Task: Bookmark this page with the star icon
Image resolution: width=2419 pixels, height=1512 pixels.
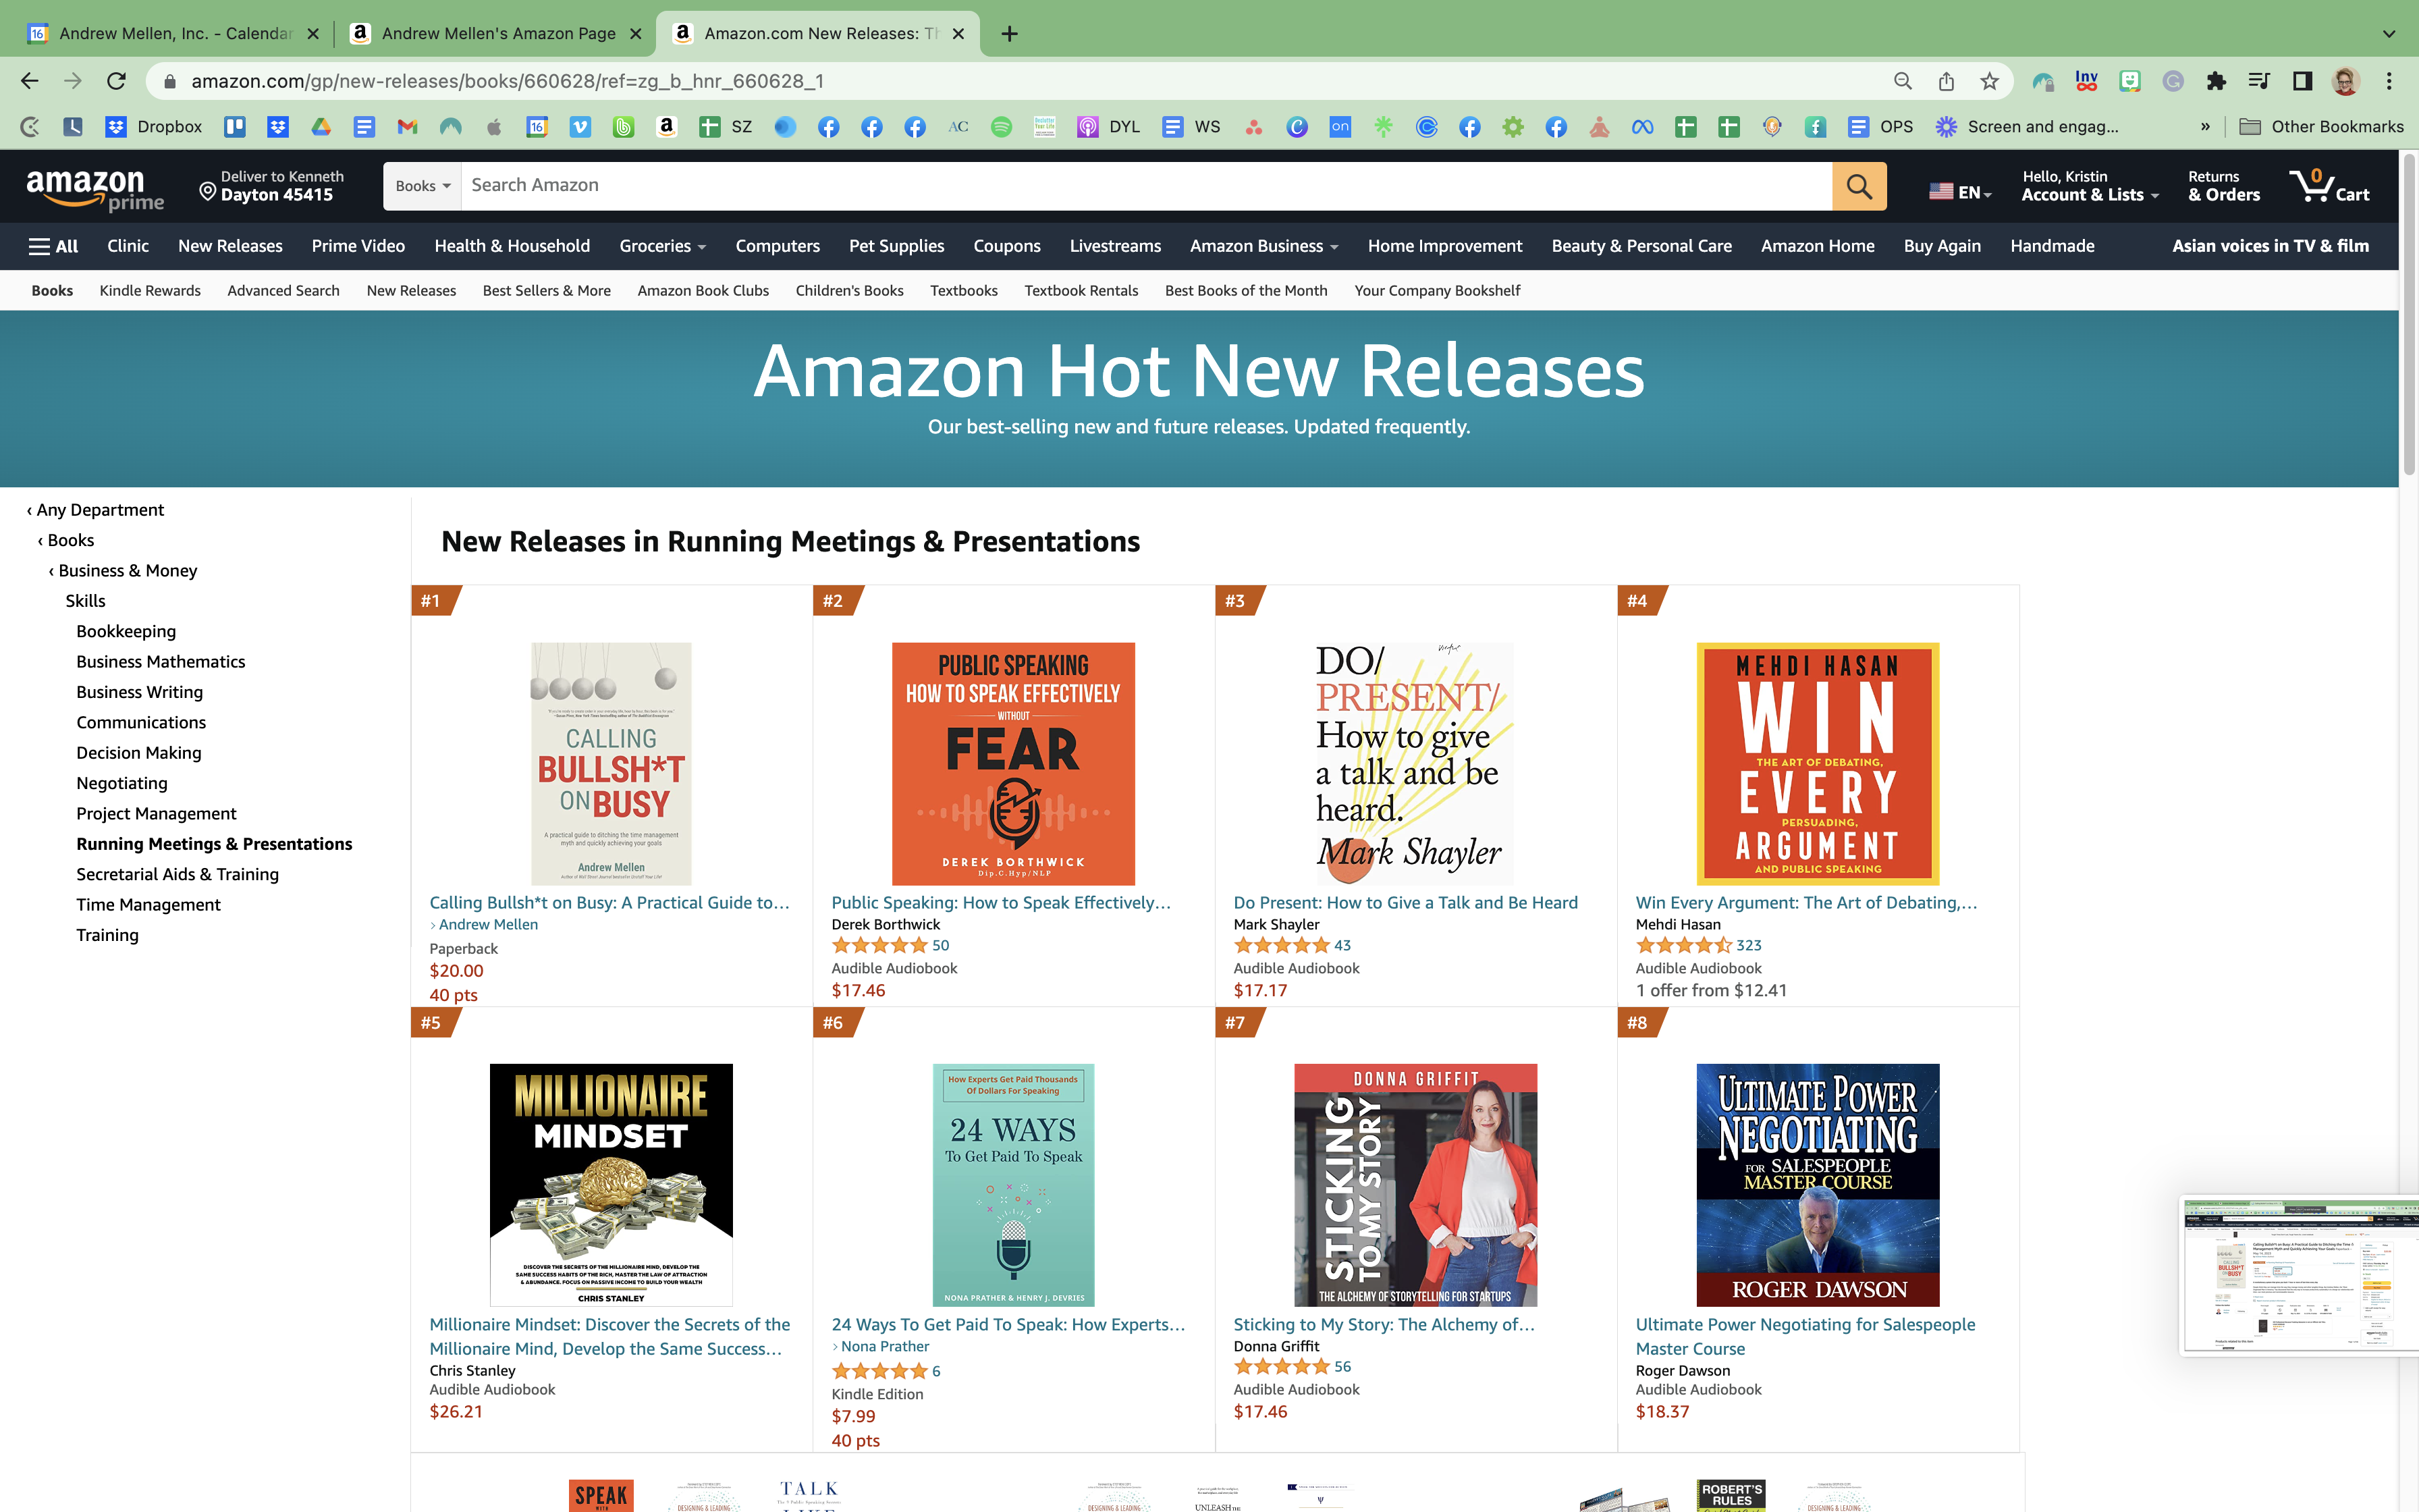Action: 1989,81
